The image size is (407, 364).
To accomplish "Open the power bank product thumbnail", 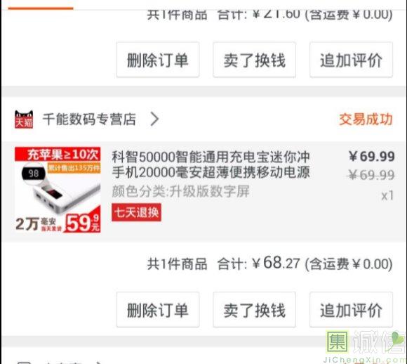I will click(58, 190).
